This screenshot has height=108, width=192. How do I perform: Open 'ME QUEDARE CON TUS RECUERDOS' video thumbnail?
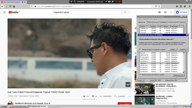(x=145, y=89)
